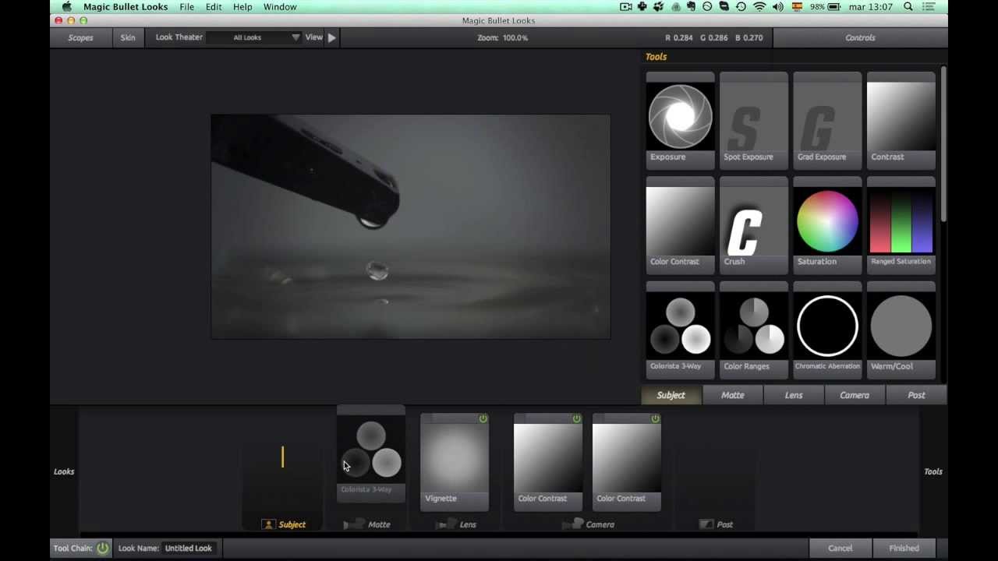Select the Colorista 3-Way tool in the chain
Viewport: 998px width, 561px height.
click(x=371, y=453)
